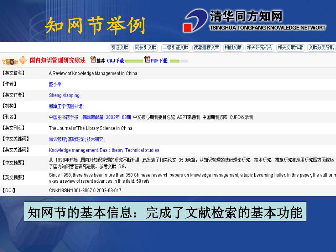The width and height of the screenshot is (336, 252).
Task: Open the 相关文献作者 tab
Action: click(x=291, y=47)
